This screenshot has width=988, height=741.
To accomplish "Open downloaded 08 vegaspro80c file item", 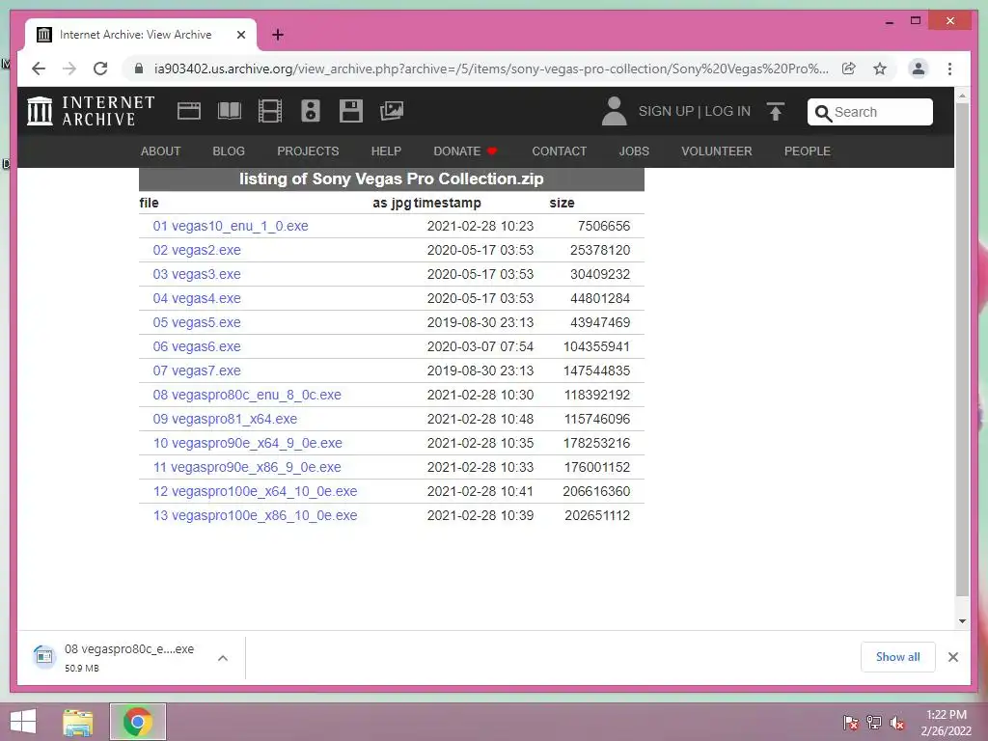I will (x=129, y=657).
